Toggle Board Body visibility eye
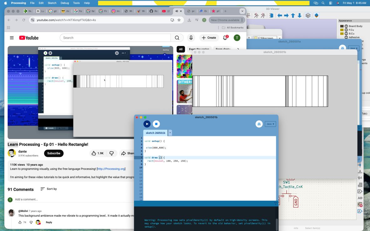The width and height of the screenshot is (370, 231). [346, 26]
